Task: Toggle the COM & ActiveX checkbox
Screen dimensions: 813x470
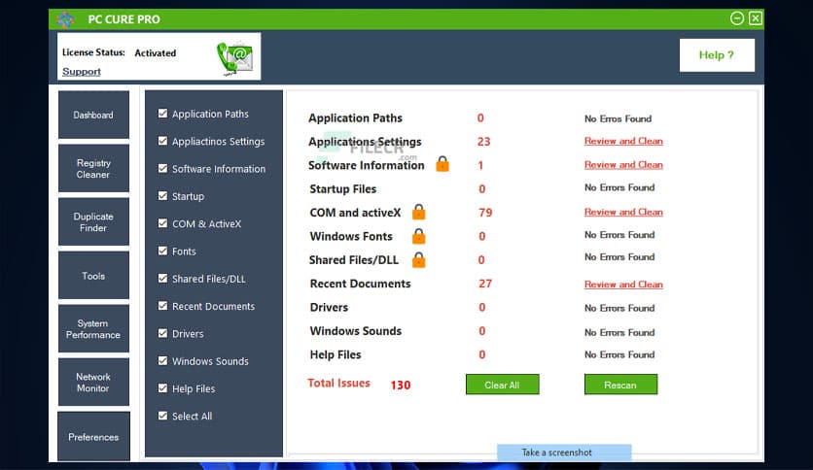Action: click(162, 223)
